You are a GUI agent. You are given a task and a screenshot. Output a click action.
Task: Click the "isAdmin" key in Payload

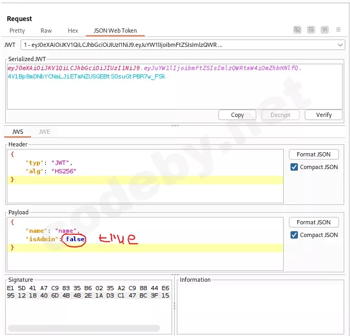[42, 239]
